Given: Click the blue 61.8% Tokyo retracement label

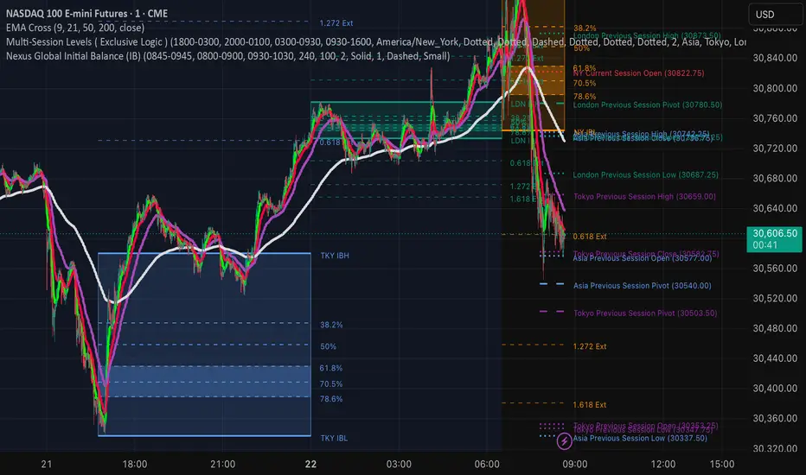Looking at the screenshot, I should tap(331, 368).
